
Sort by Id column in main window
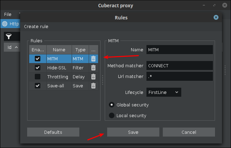coord(12,47)
